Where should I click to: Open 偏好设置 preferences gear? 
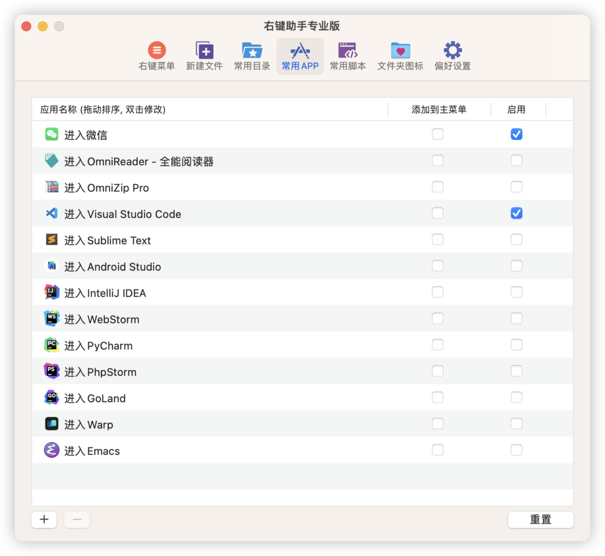pyautogui.click(x=453, y=56)
